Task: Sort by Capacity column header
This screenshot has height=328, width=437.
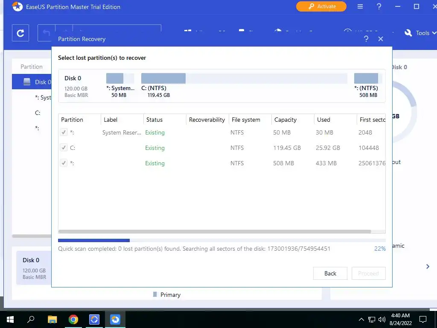Action: pos(293,120)
